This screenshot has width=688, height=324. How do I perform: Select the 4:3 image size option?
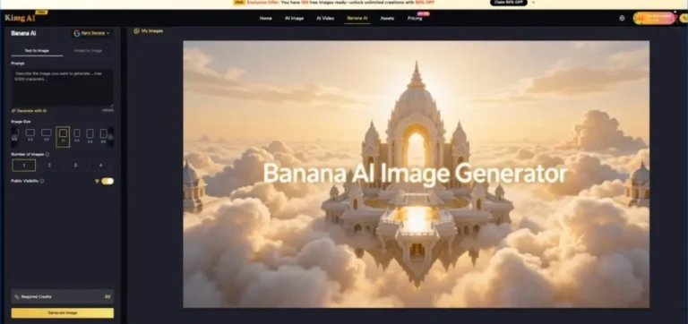[x=30, y=134]
